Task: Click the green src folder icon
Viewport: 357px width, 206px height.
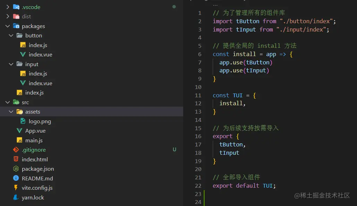Action: 16,102
